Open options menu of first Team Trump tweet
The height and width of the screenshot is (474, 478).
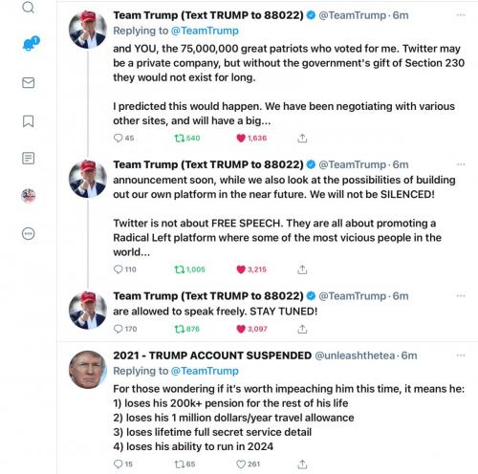tap(461, 15)
